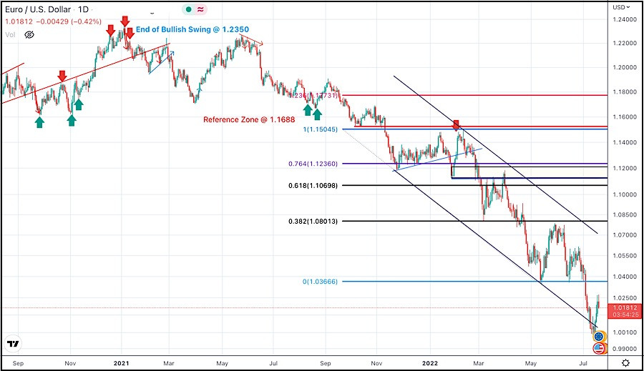Click the 1.18000 price axis label
Image resolution: width=644 pixels, height=371 pixels.
click(624, 92)
